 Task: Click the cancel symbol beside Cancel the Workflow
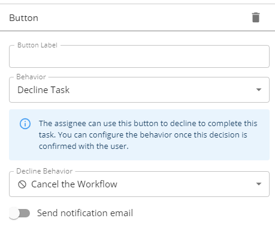coord(22,184)
